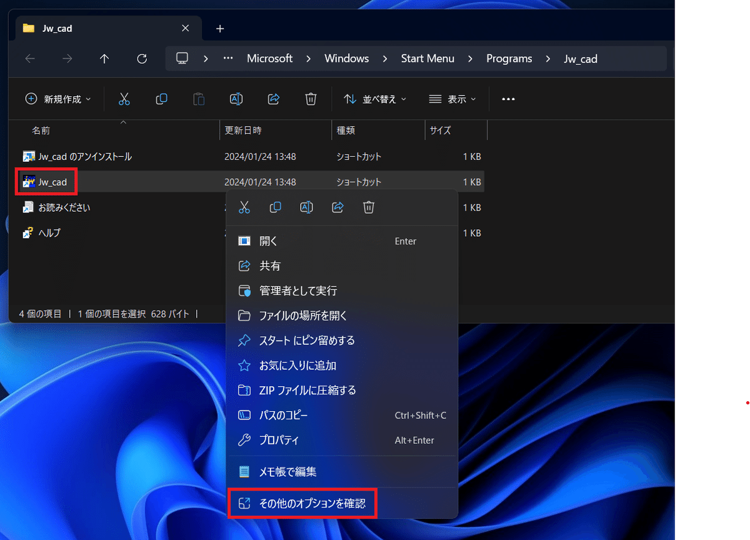Add a new Explorer tab with the plus button
The height and width of the screenshot is (540, 750).
pos(220,29)
